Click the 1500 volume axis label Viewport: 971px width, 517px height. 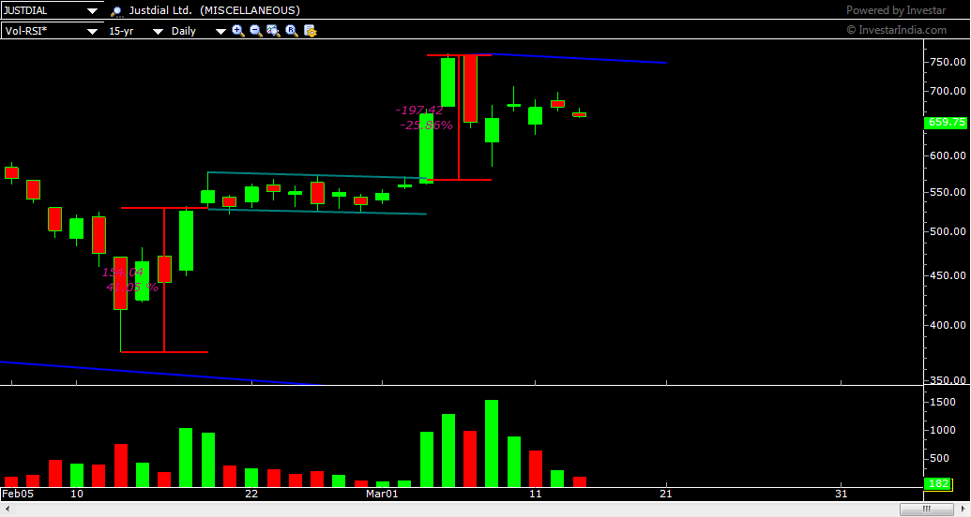point(943,402)
